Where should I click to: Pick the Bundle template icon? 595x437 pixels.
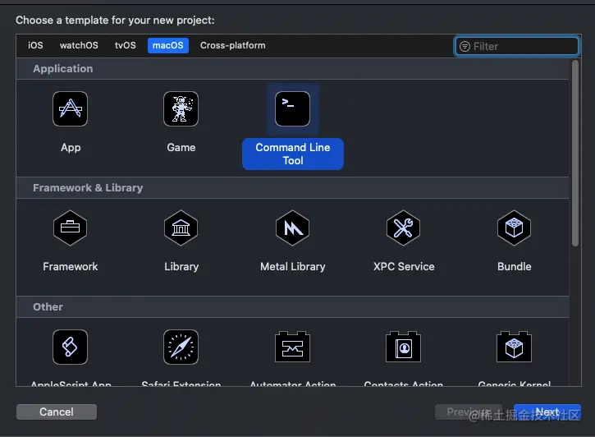pyautogui.click(x=515, y=228)
